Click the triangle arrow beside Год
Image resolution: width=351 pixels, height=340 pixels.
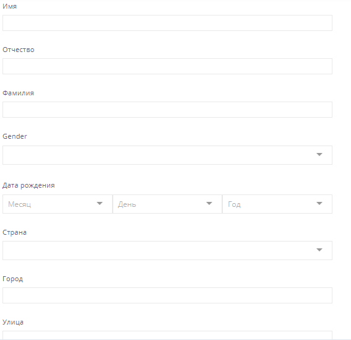pos(319,203)
